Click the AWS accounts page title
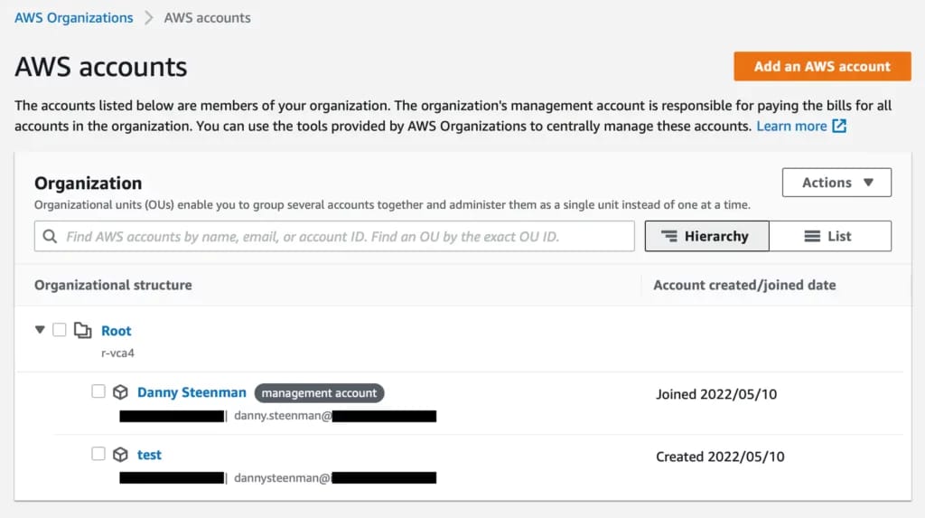Image resolution: width=925 pixels, height=518 pixels. [x=101, y=66]
